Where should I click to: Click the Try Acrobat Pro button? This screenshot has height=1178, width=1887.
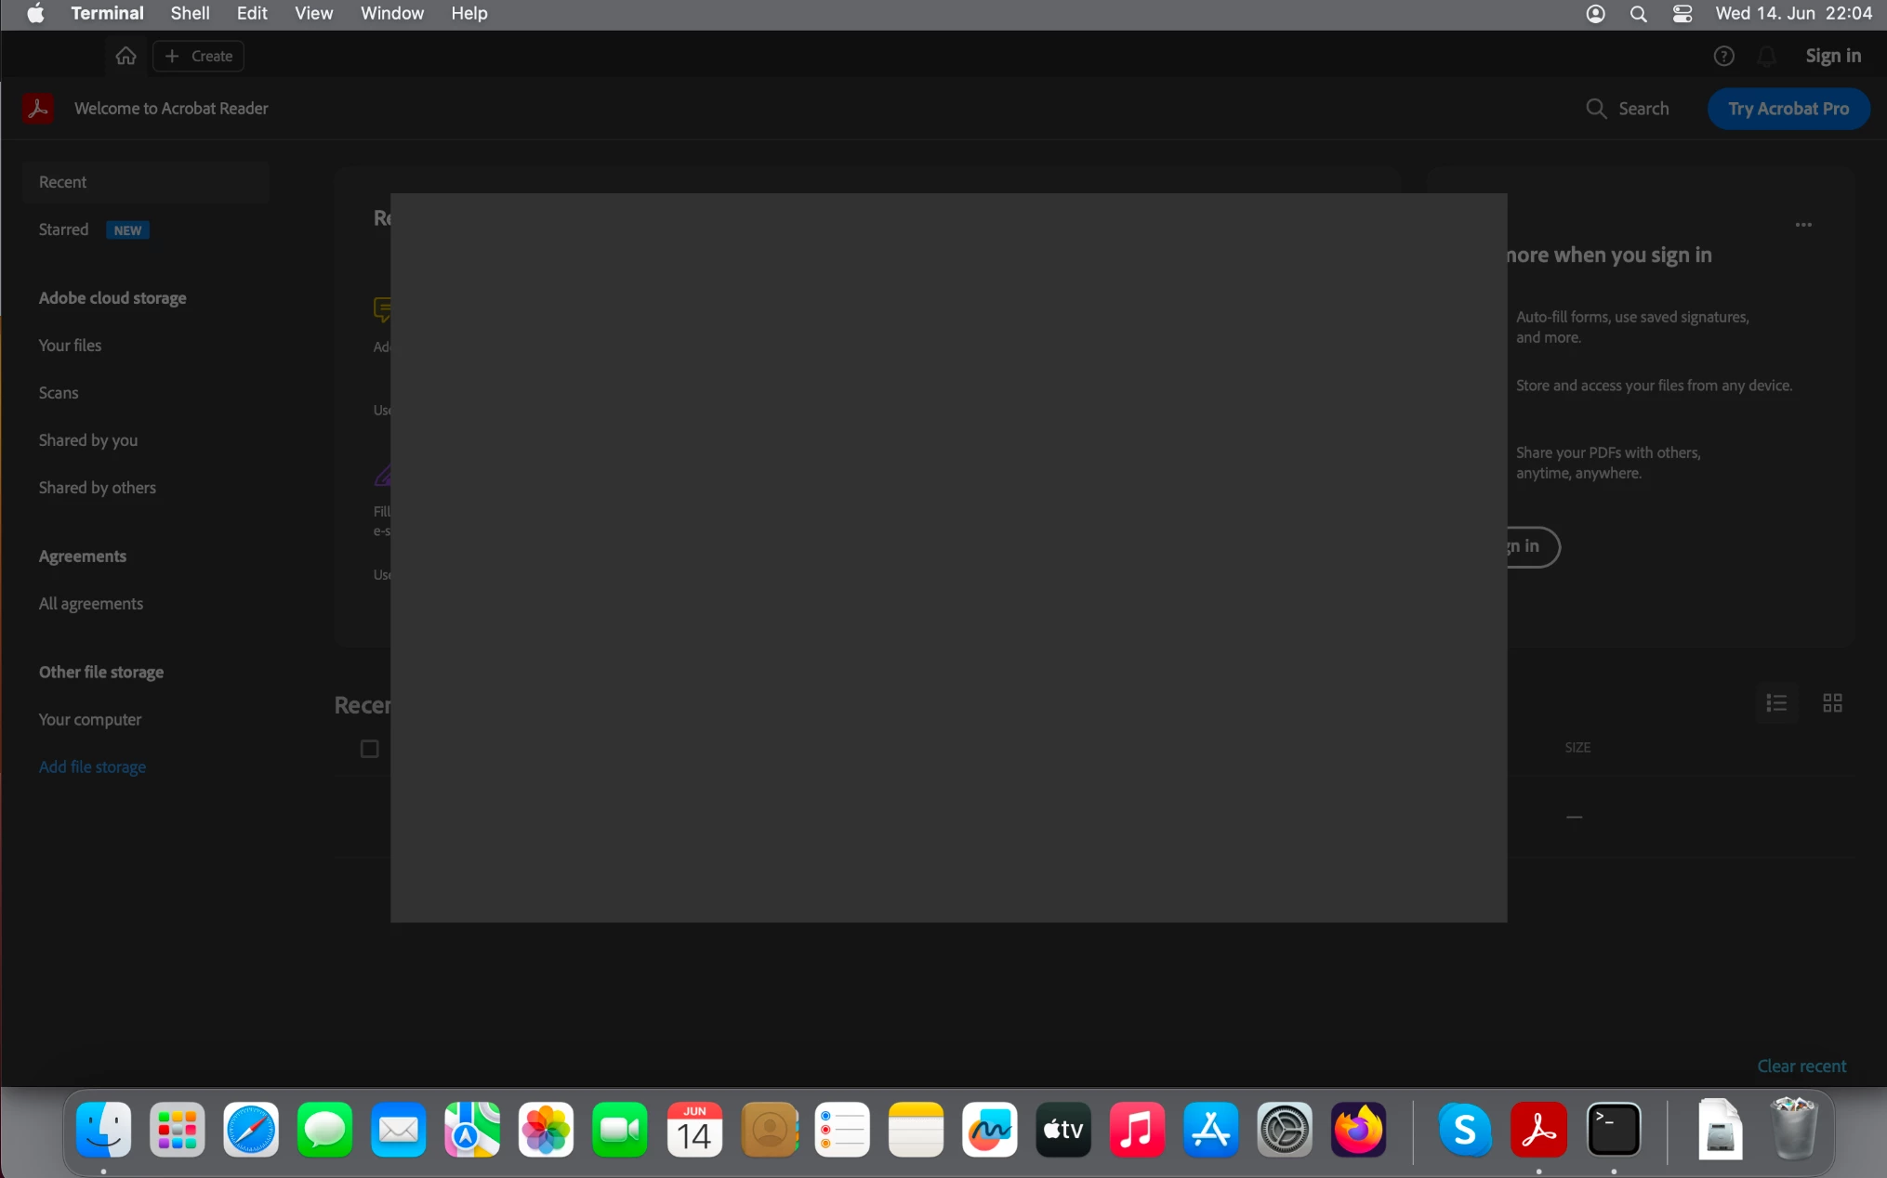pyautogui.click(x=1788, y=109)
